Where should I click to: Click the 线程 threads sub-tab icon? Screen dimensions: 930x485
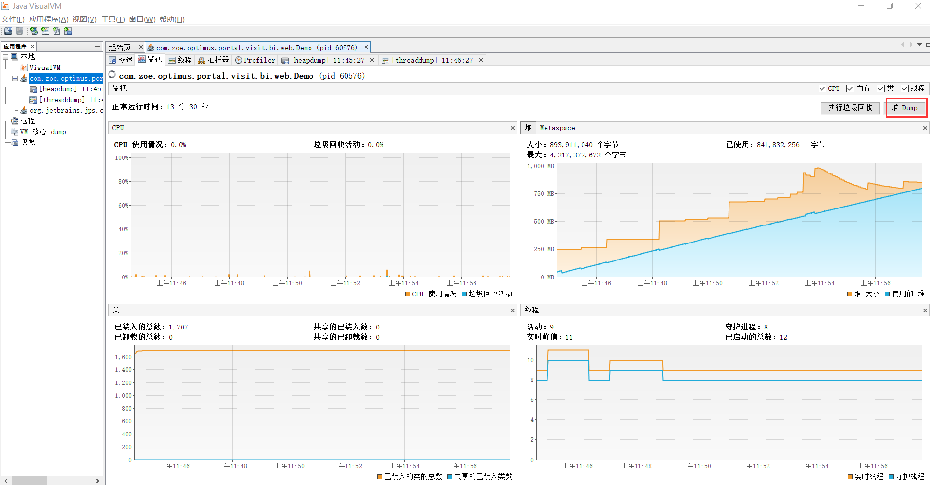[172, 60]
